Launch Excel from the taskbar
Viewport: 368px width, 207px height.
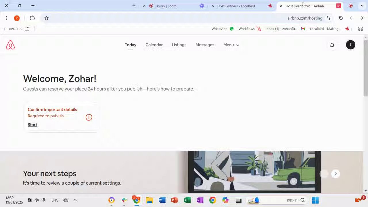[x=187, y=200]
